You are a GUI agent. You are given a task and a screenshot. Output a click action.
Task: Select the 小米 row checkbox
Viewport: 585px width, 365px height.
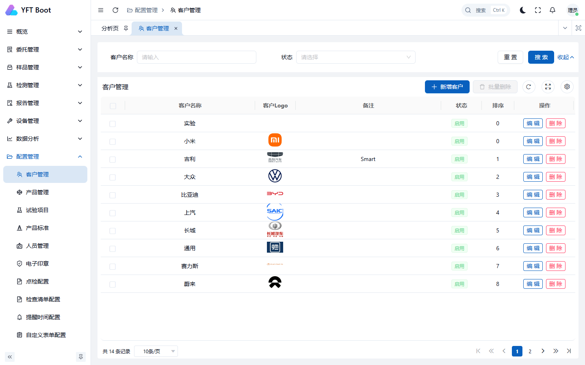[113, 142]
